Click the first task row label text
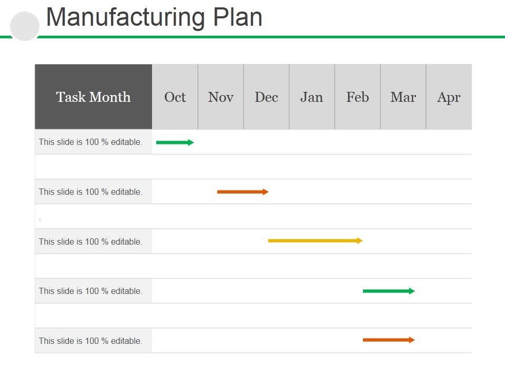505x378 pixels. coord(90,142)
